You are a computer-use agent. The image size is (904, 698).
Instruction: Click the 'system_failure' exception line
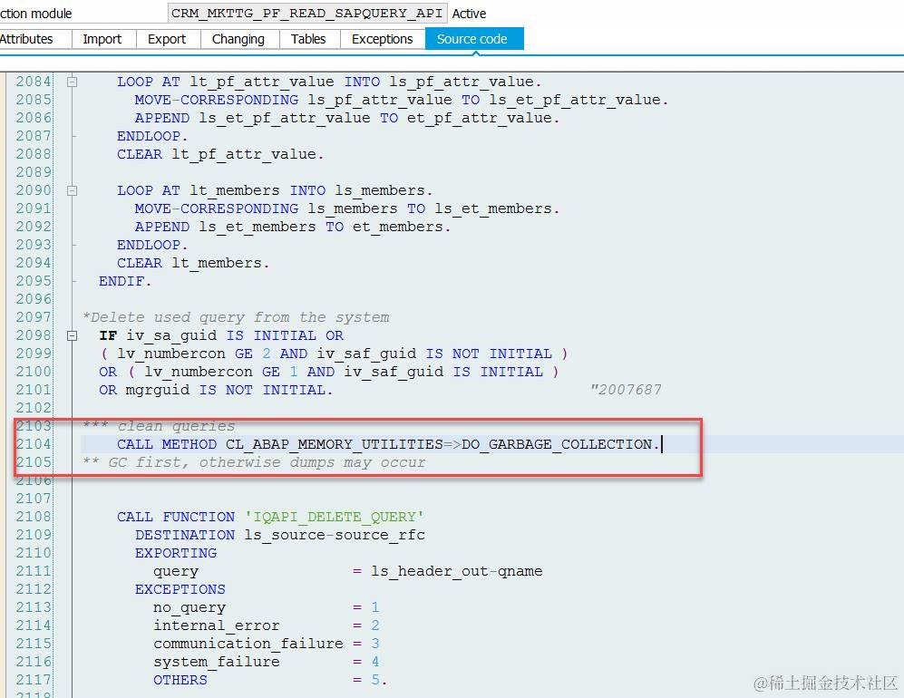click(267, 662)
